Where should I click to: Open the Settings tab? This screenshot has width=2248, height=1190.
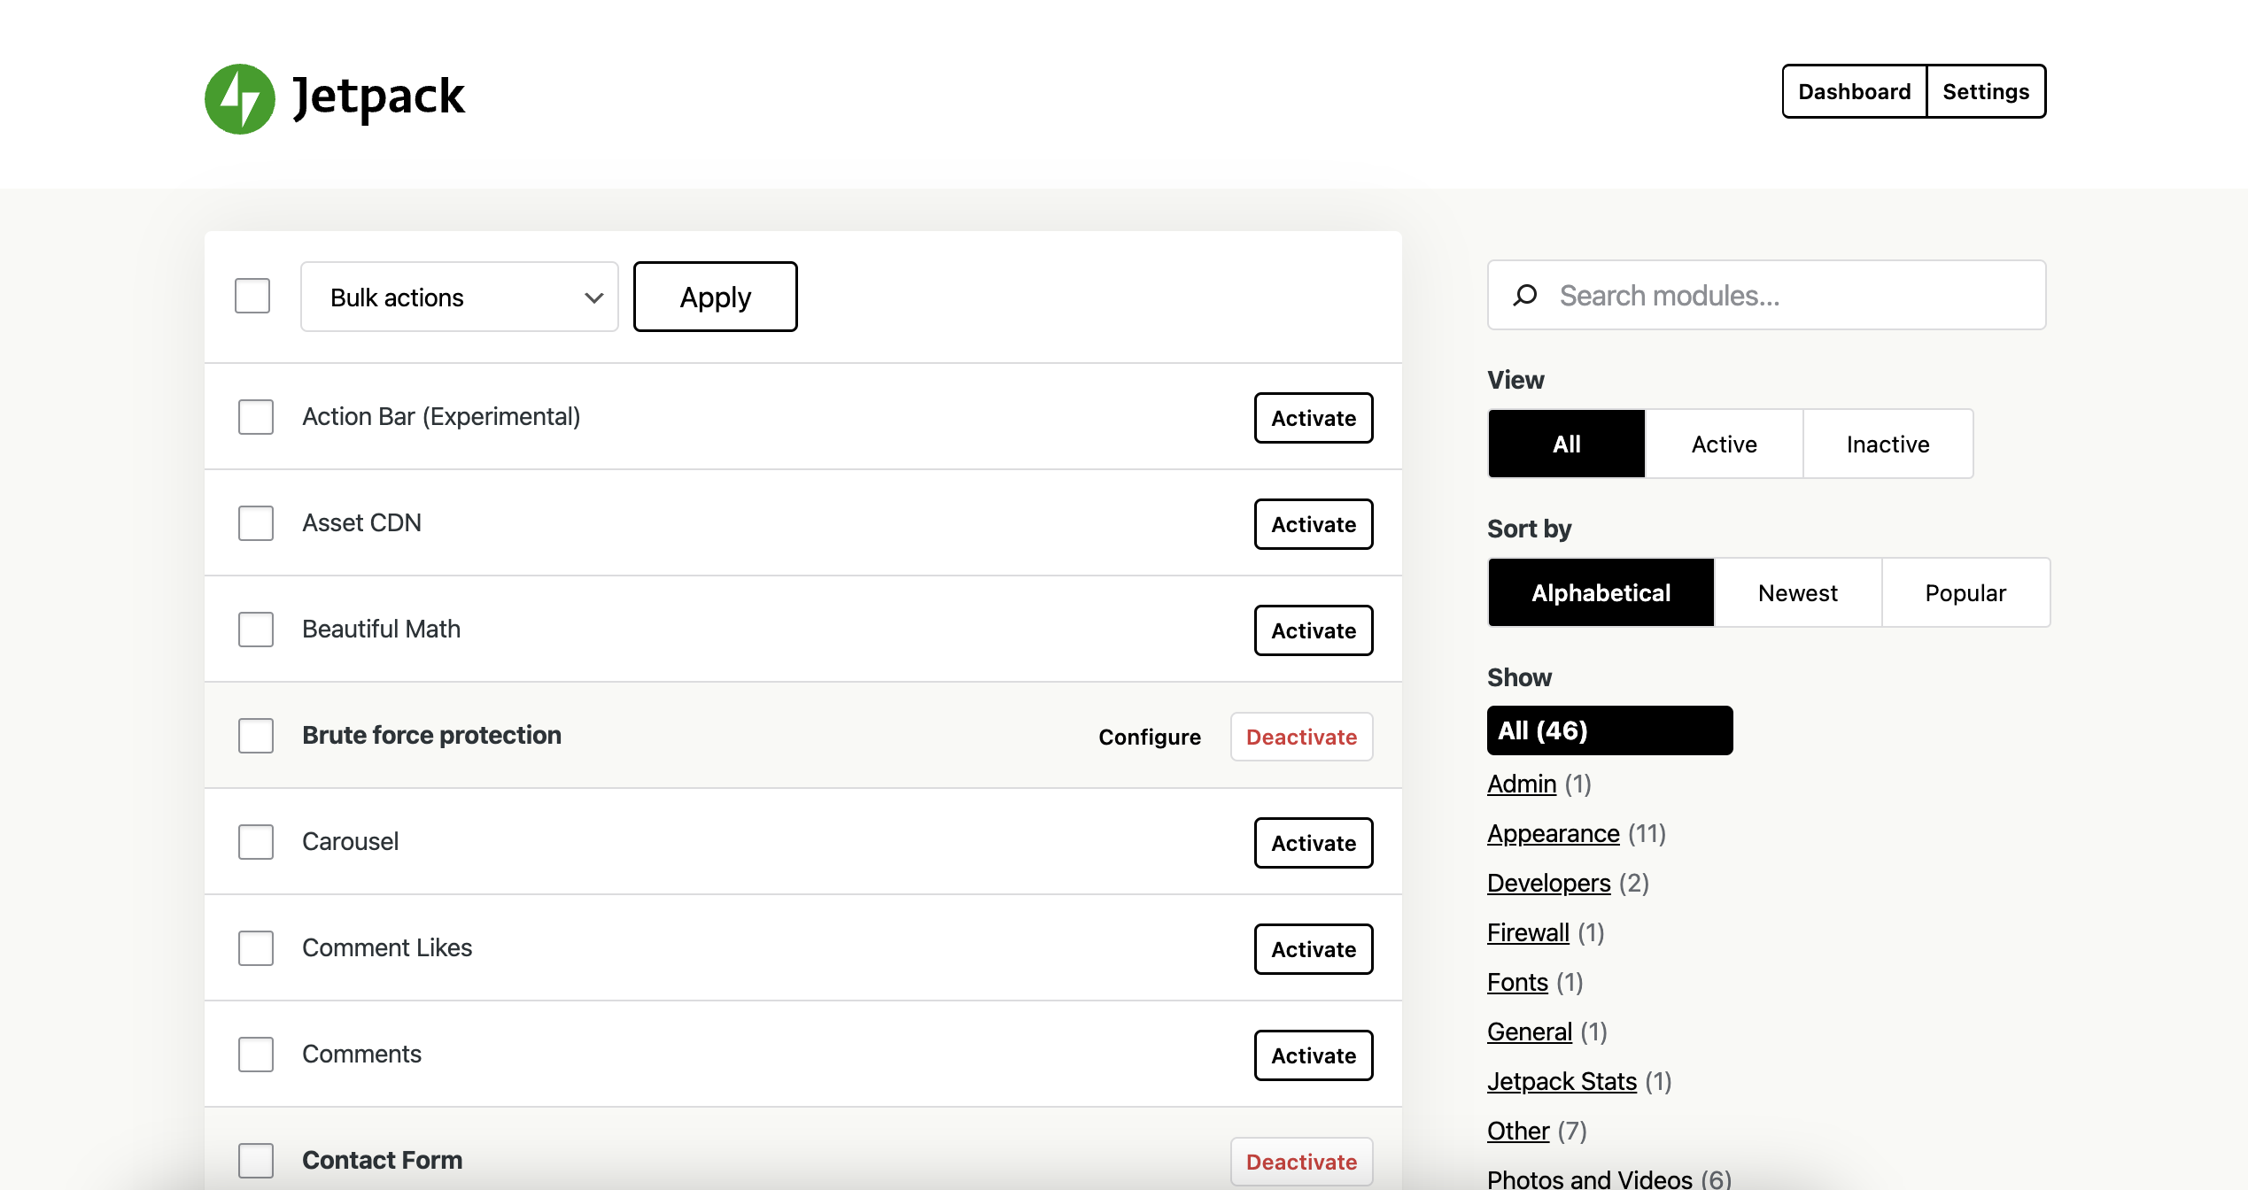1986,90
